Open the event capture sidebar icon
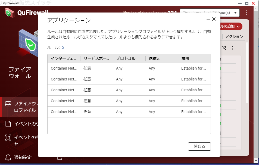 tap(8, 138)
